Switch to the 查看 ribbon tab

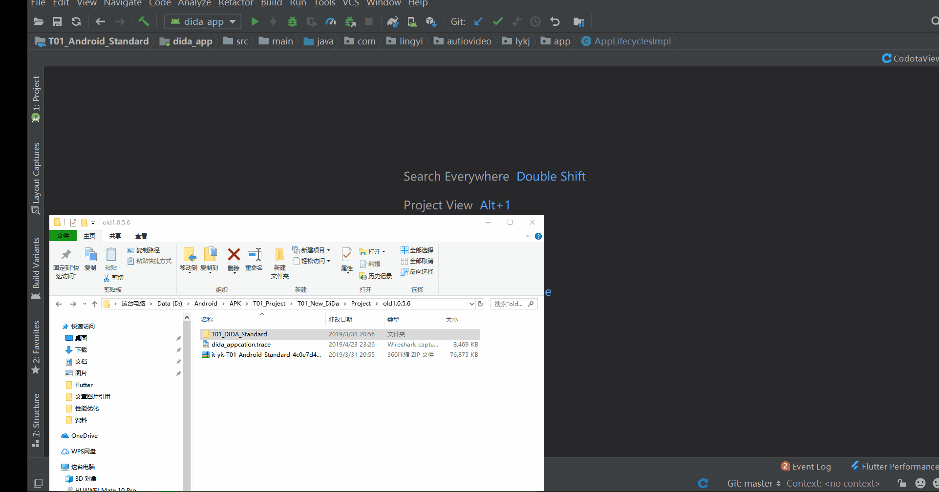[x=141, y=236]
